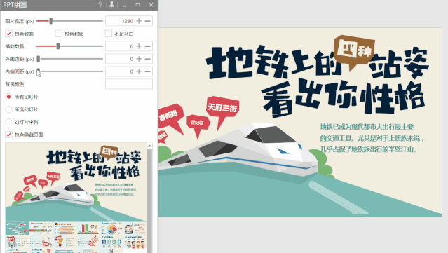Select the 幻灯片序列 radio option

tap(8, 122)
